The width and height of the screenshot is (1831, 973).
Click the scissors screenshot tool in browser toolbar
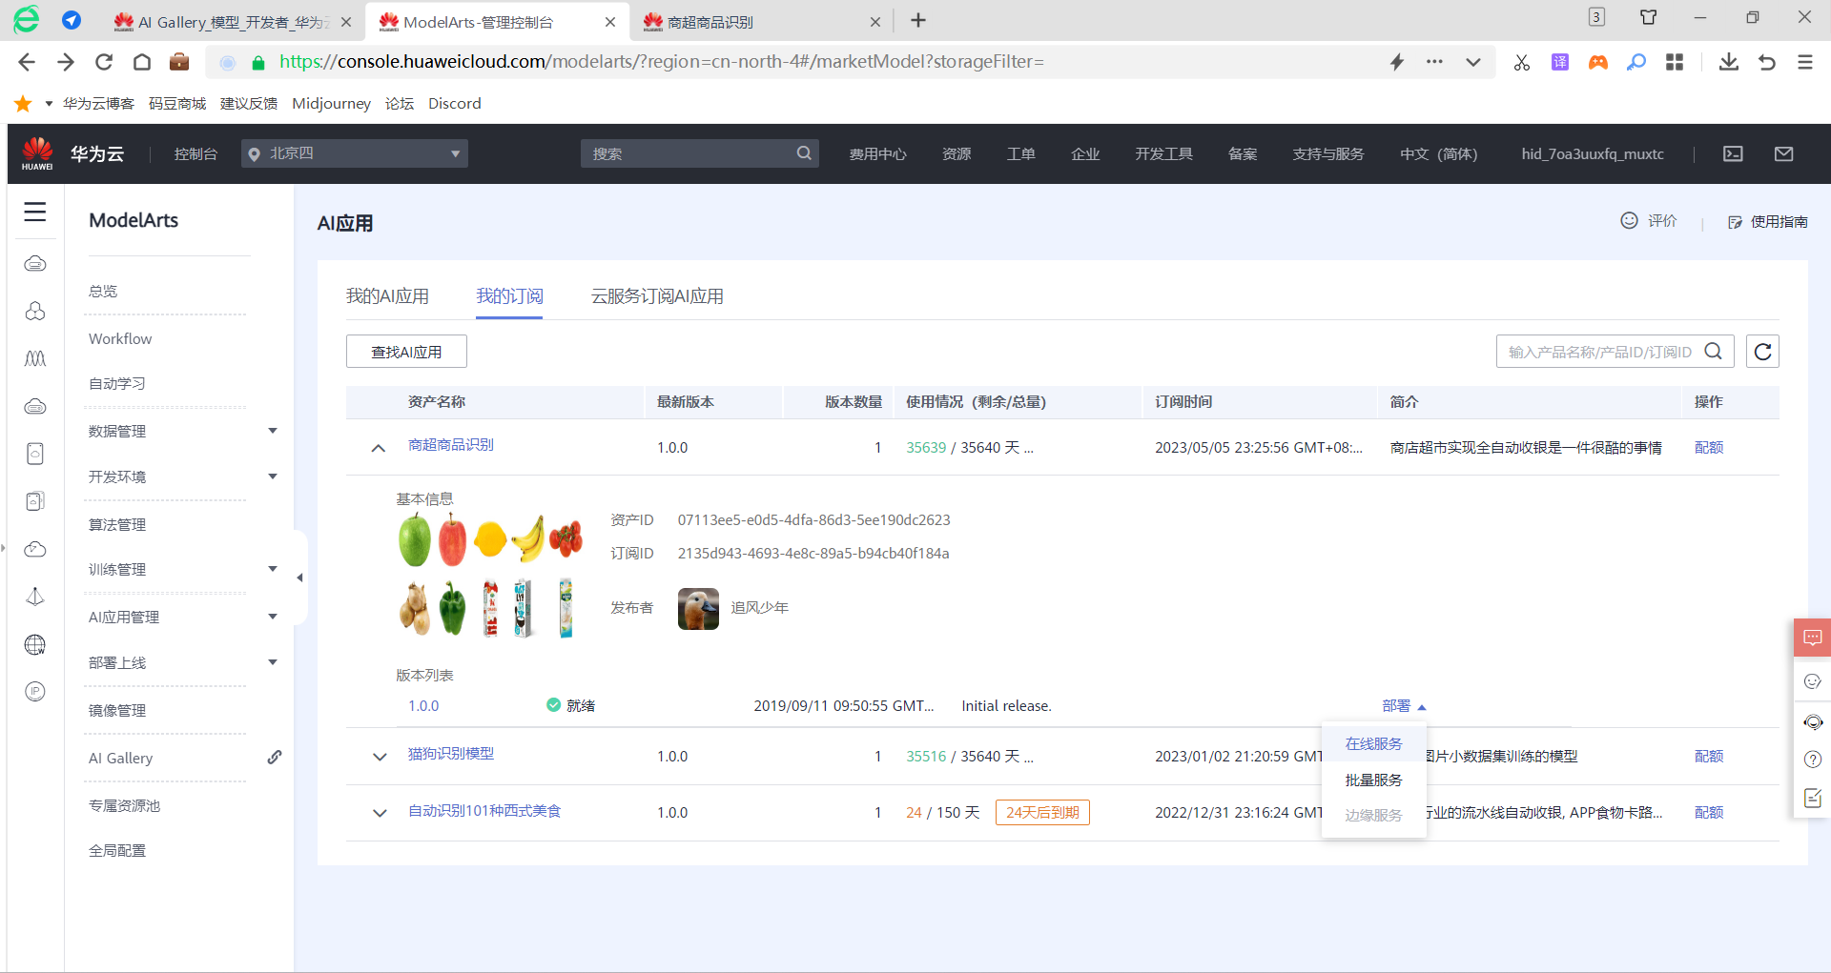1521,62
